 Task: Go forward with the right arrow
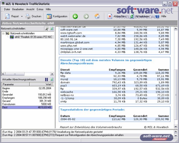click(86, 16)
